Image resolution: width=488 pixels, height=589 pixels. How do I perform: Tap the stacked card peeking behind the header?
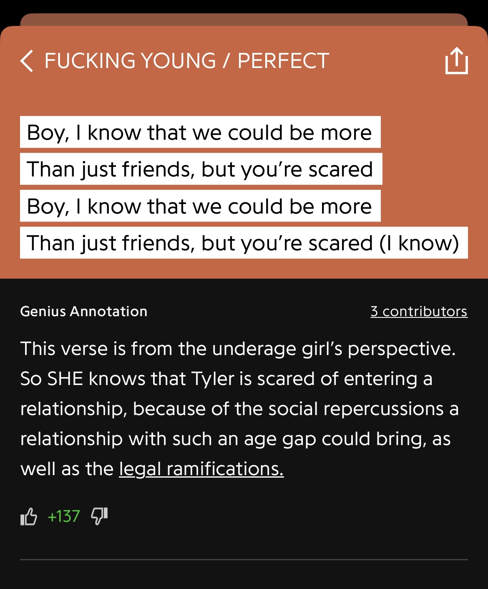(244, 19)
